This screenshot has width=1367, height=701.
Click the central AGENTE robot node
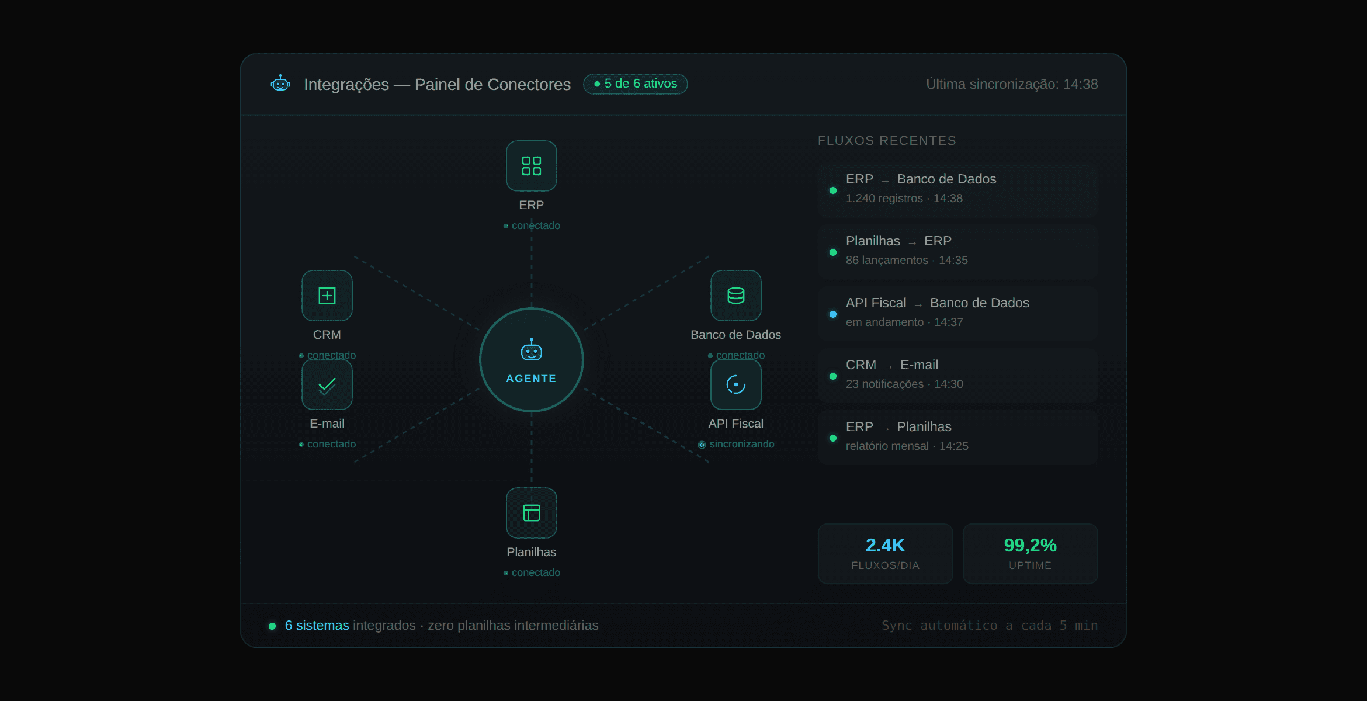[x=531, y=360]
